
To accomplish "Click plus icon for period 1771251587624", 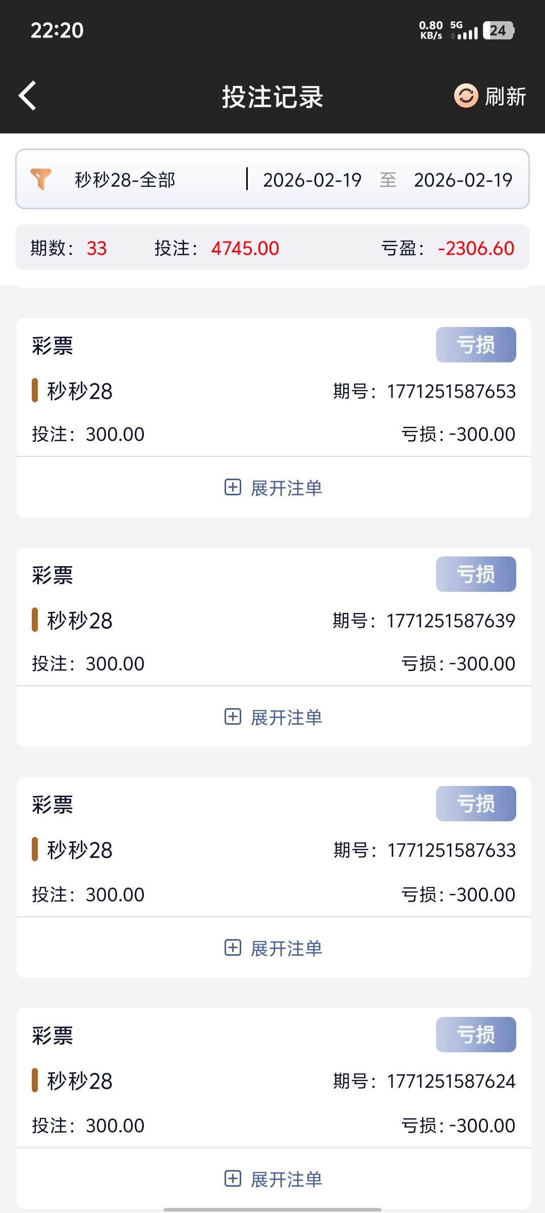I will [233, 1179].
